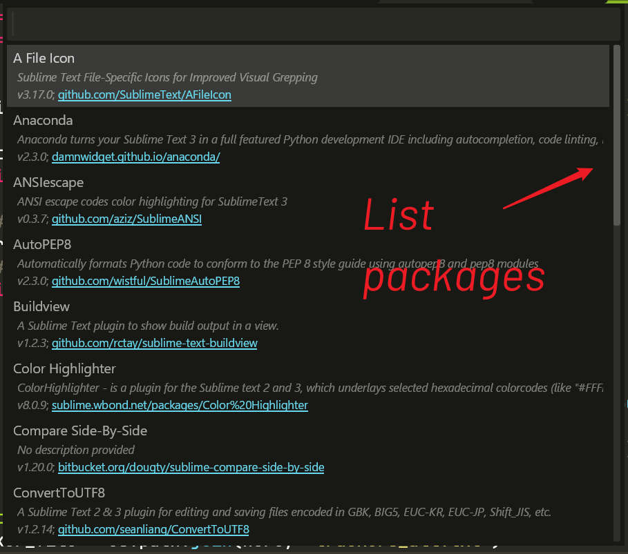Click the scrollbar track below the thumb
This screenshot has height=554, width=628.
[616, 379]
